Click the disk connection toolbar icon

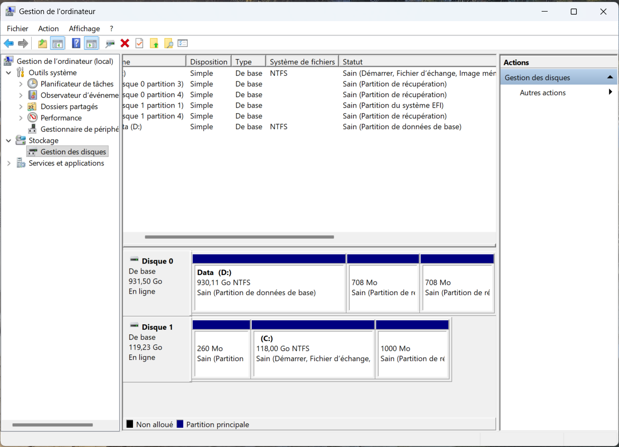click(x=110, y=44)
